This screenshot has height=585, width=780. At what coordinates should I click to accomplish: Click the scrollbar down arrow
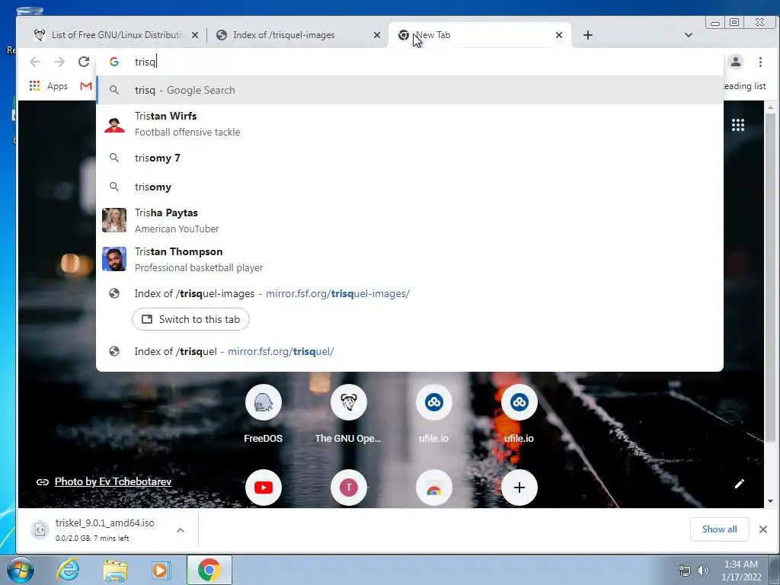[x=770, y=501]
